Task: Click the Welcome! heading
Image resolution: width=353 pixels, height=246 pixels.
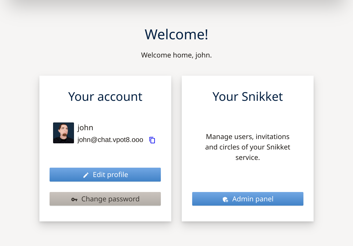Action: pyautogui.click(x=176, y=34)
